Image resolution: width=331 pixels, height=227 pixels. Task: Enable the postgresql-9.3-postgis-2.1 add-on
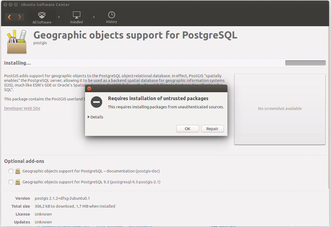pyautogui.click(x=11, y=182)
